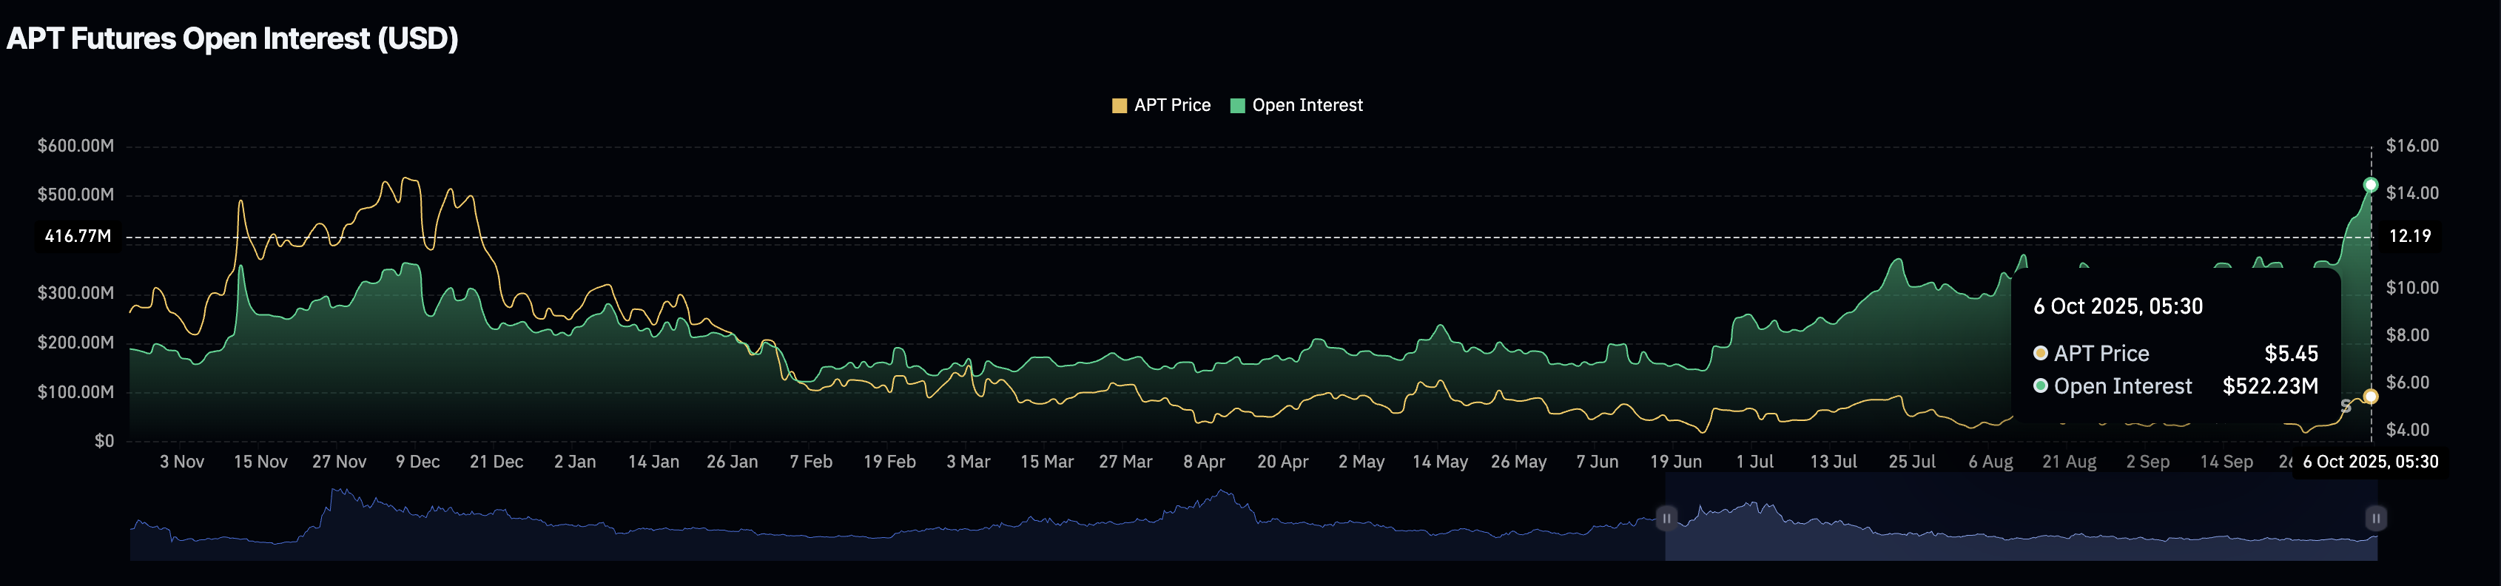Screen dimensions: 2501x586
Task: Click the $522.23M value in the tooltip
Action: pyautogui.click(x=2270, y=386)
